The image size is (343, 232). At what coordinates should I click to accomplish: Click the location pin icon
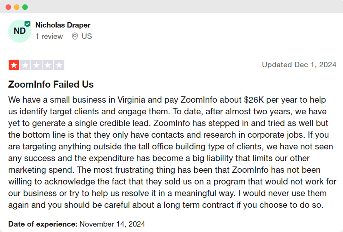(75, 36)
